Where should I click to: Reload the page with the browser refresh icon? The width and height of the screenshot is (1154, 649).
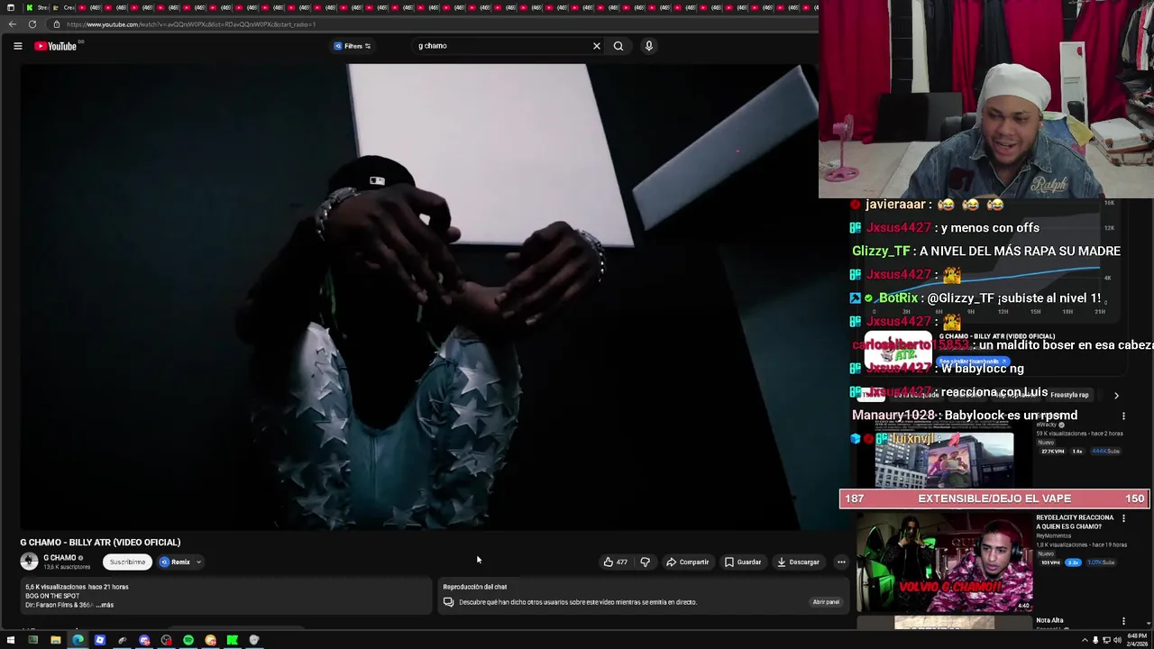pyautogui.click(x=32, y=24)
